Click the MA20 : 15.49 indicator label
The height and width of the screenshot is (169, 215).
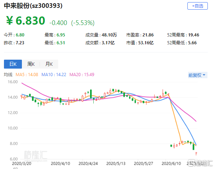[82, 75]
